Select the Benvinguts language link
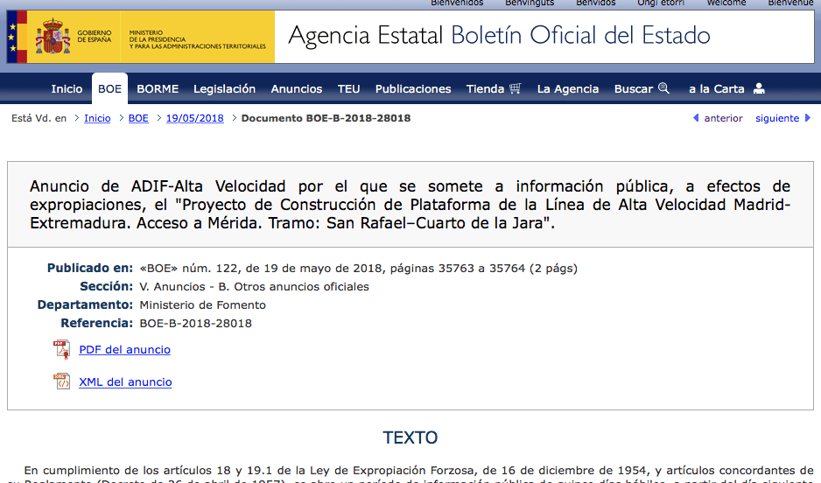821x483 pixels. [530, 3]
